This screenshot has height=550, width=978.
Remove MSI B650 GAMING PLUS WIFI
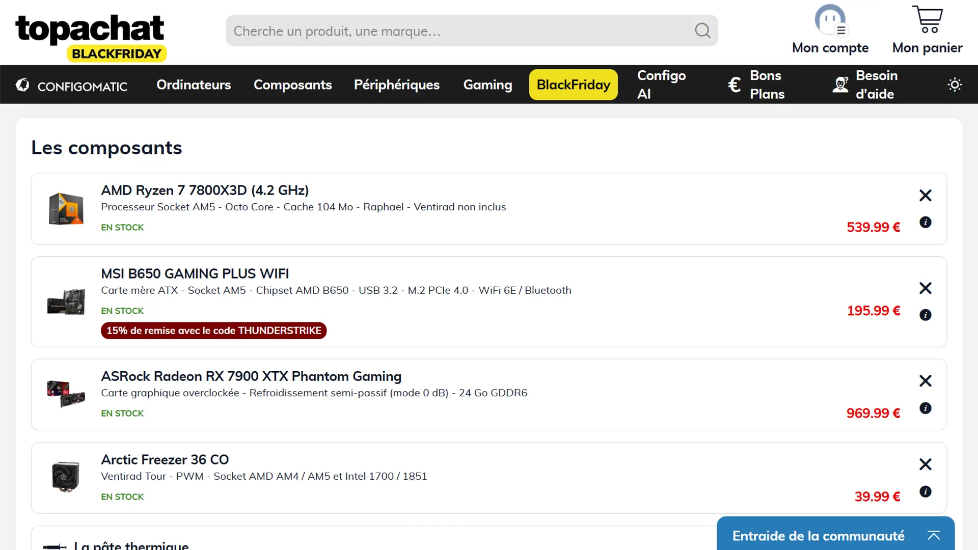coord(926,288)
